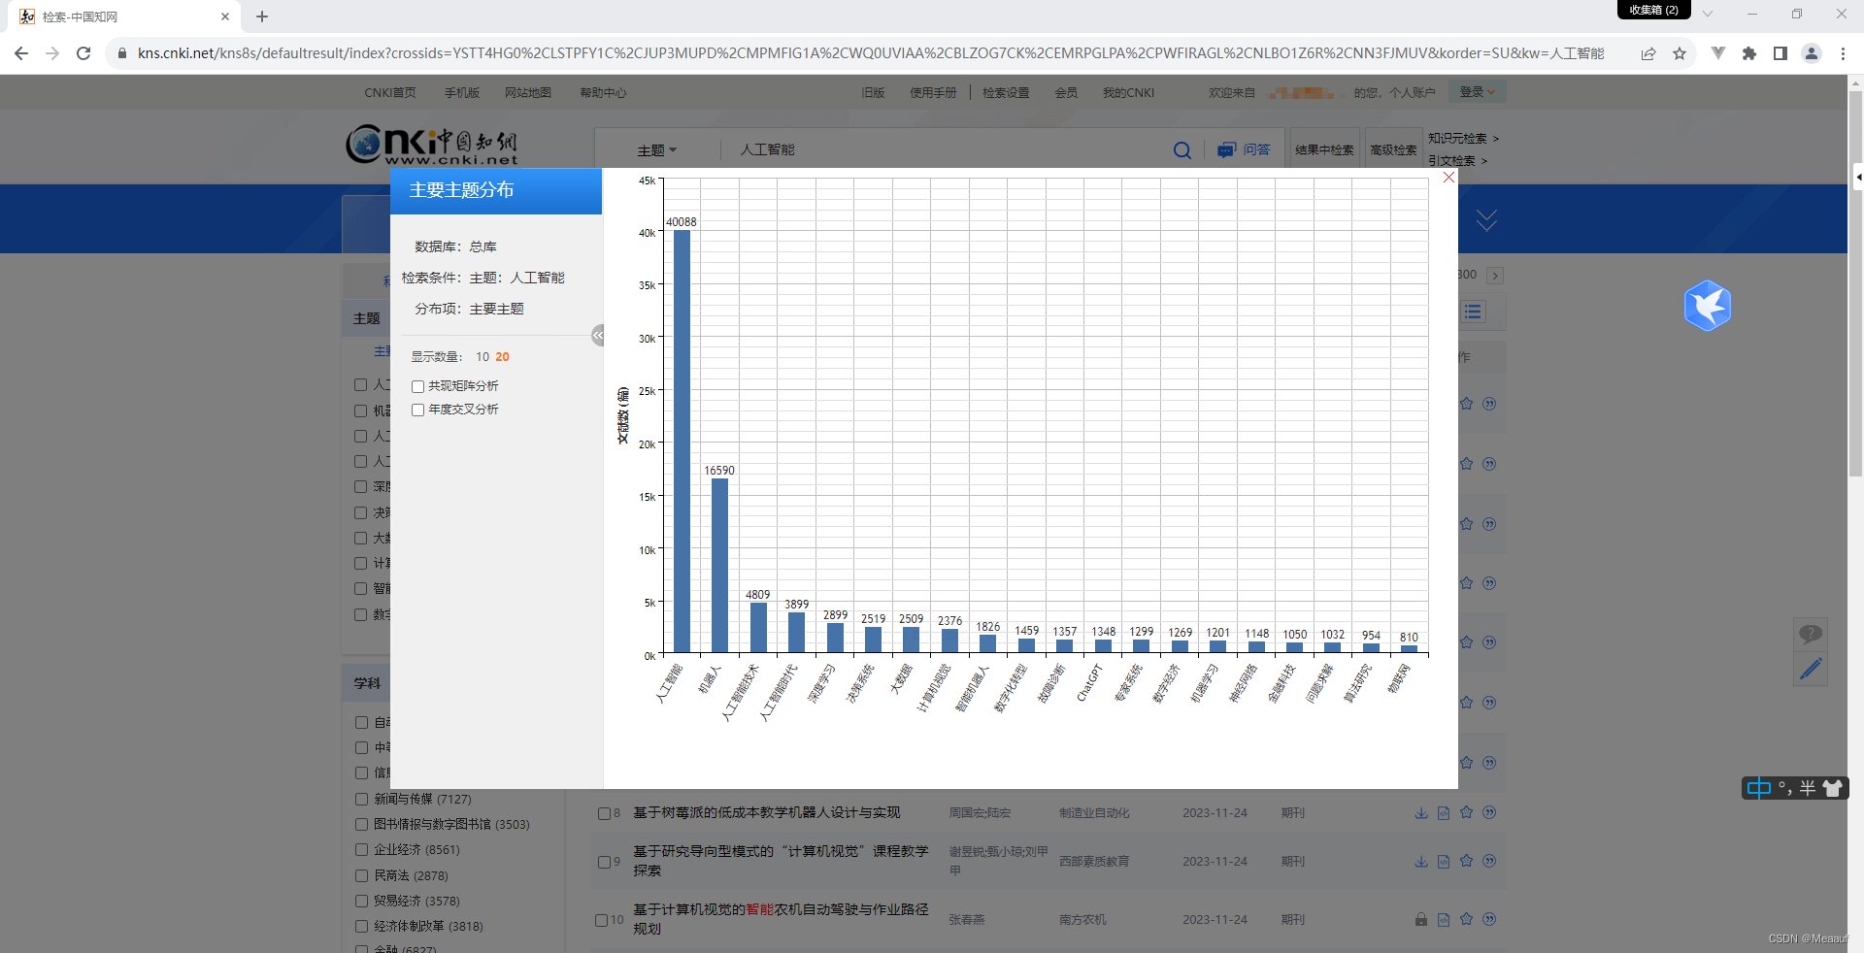This screenshot has height=953, width=1864.
Task: Go to next page arrow near 300
Action: [x=1495, y=276]
